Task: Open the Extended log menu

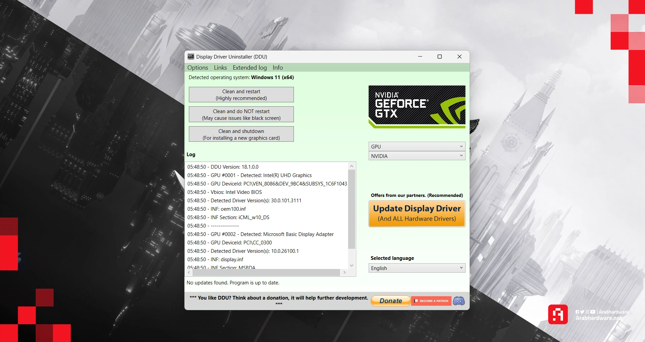Action: (x=250, y=68)
